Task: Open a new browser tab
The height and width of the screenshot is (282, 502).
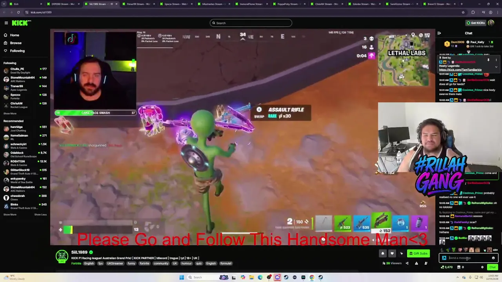Action: pos(462,4)
